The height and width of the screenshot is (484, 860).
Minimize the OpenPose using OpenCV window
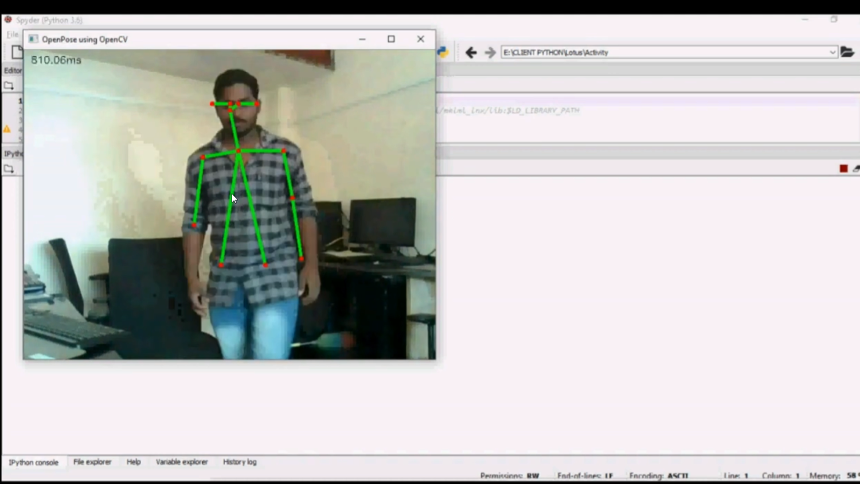[x=362, y=39]
